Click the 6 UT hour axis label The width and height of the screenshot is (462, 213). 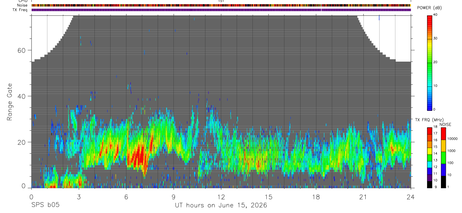[x=126, y=196]
